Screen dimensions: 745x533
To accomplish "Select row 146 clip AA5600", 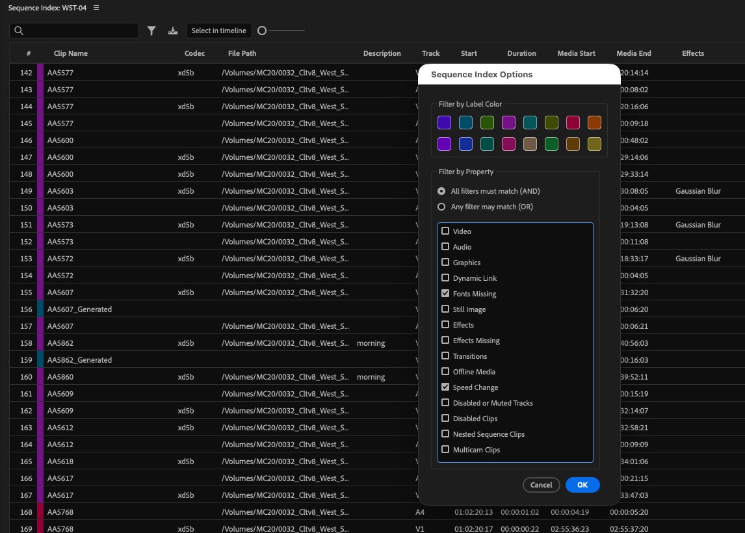I will pos(60,140).
